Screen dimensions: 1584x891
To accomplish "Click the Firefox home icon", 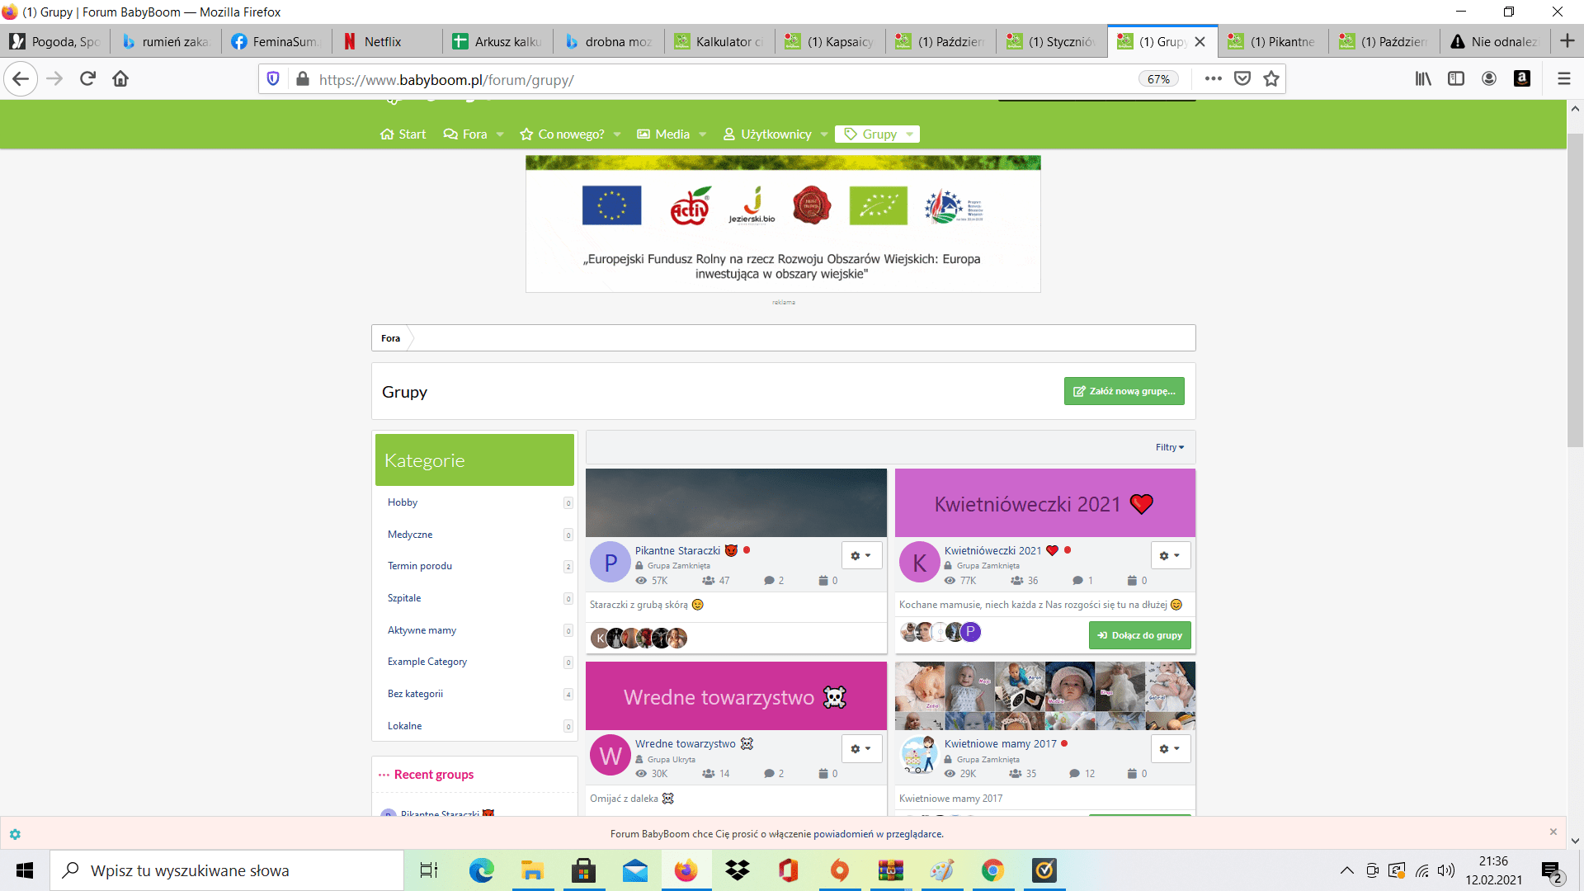I will point(120,78).
